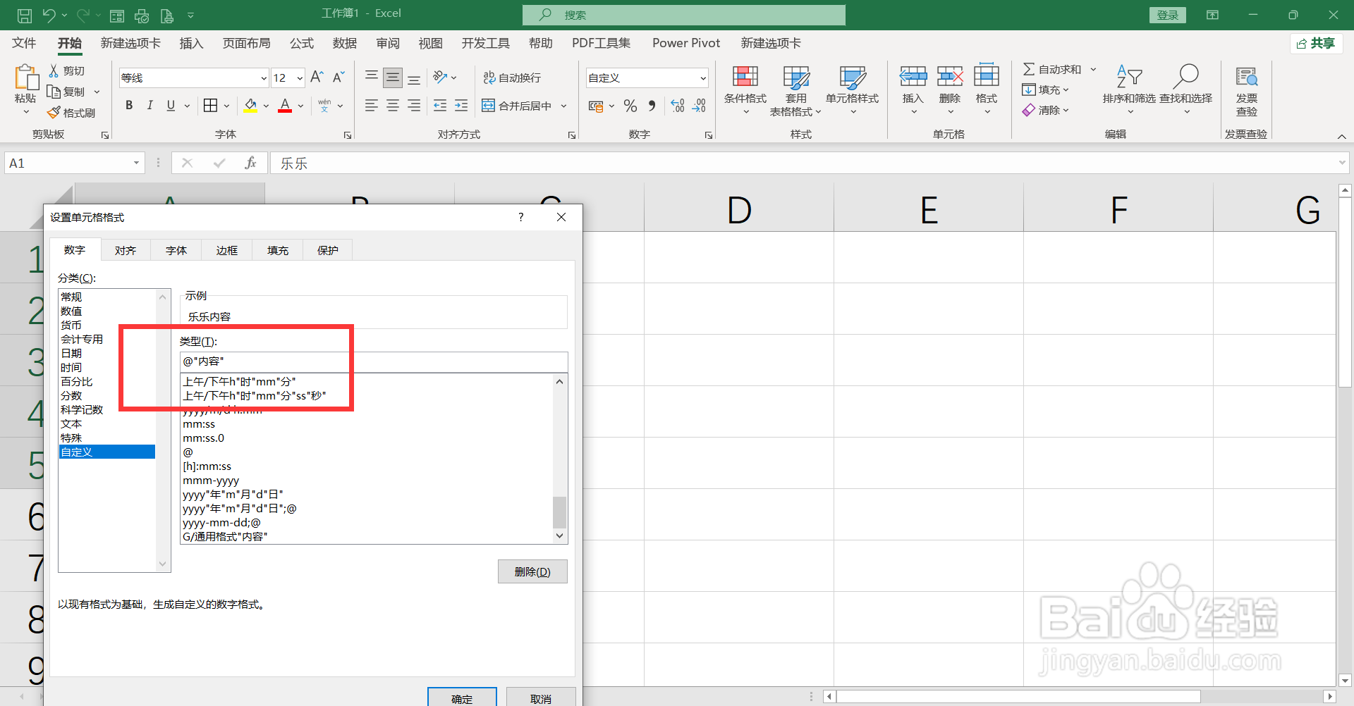The width and height of the screenshot is (1354, 706).
Task: Click the format list scrollbar thumb
Action: coord(559,512)
